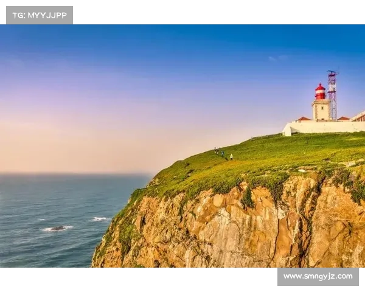Click the building at the far right edge
The height and width of the screenshot is (292, 365).
click(360, 117)
